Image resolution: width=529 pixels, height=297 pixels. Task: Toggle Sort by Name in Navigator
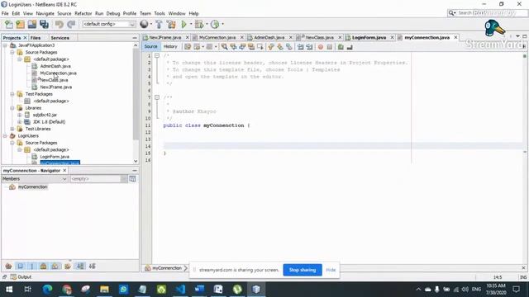click(80, 266)
